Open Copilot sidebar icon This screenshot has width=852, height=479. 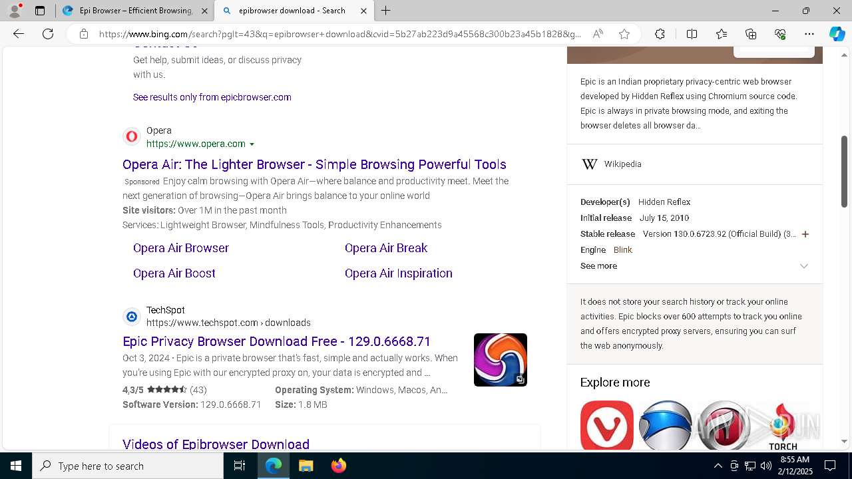point(837,34)
